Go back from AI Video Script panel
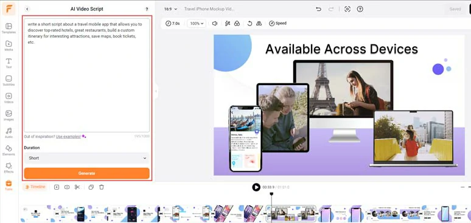Image resolution: width=471 pixels, height=223 pixels. pyautogui.click(x=27, y=9)
